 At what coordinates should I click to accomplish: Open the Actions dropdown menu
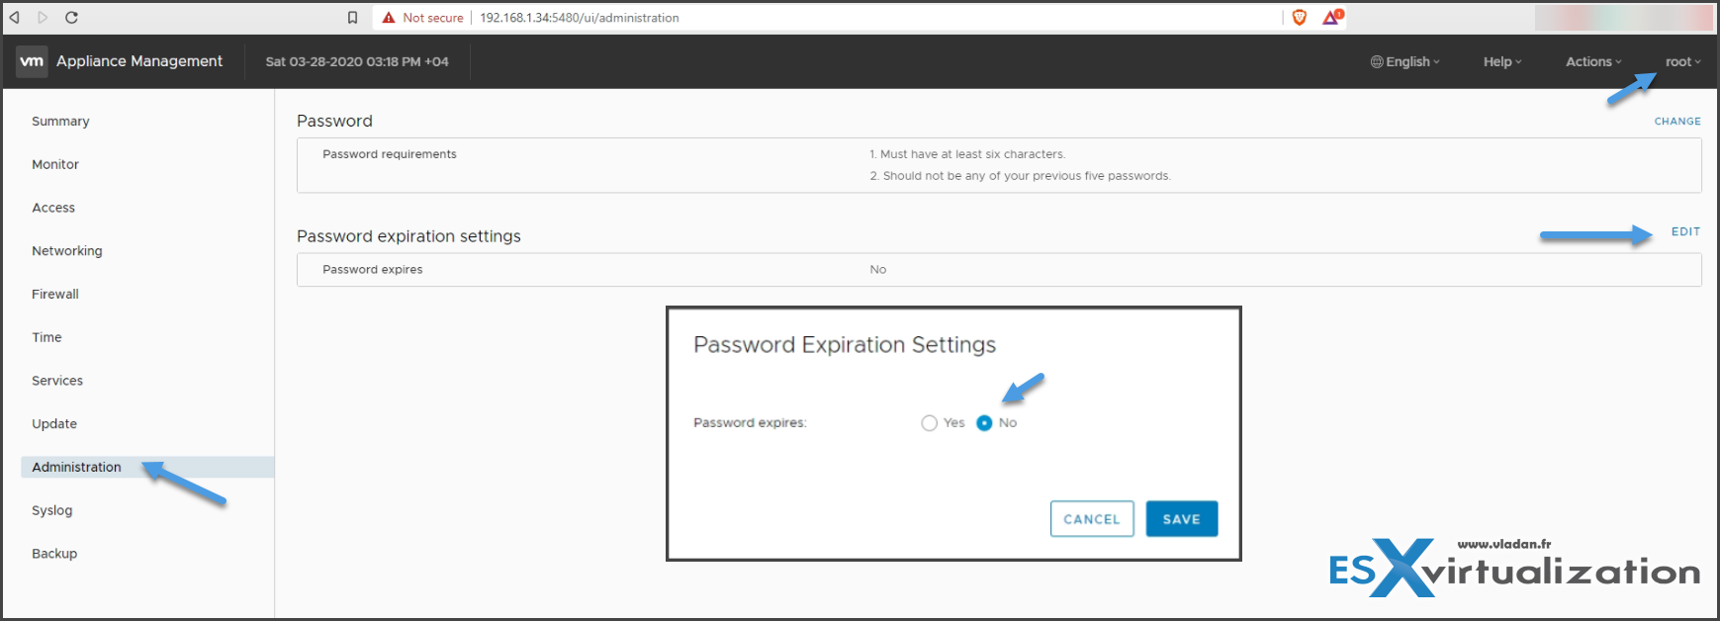(1593, 61)
